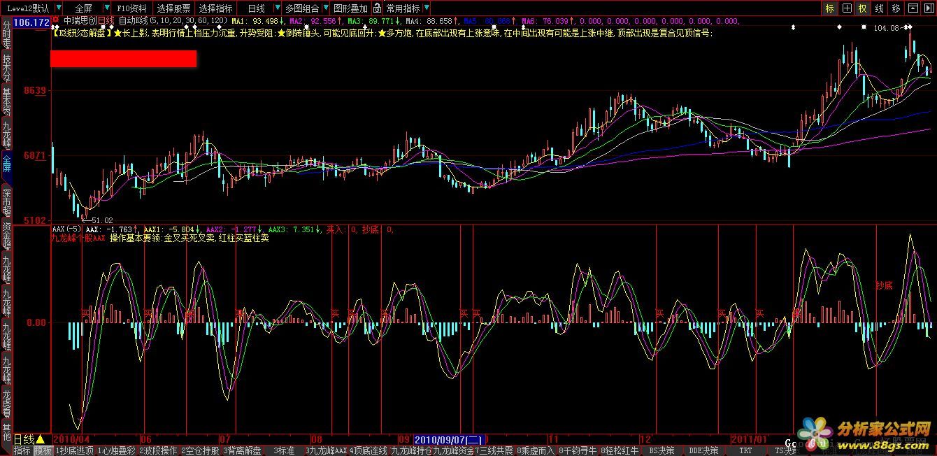This screenshot has height=456, width=937.
Task: Select the 九龙峰资金 indicator tab
Action: [x=453, y=450]
